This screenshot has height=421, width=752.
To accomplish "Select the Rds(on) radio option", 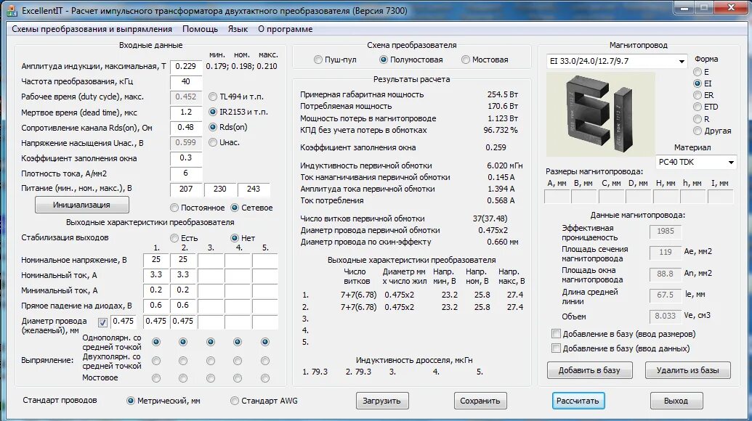I will click(x=228, y=128).
